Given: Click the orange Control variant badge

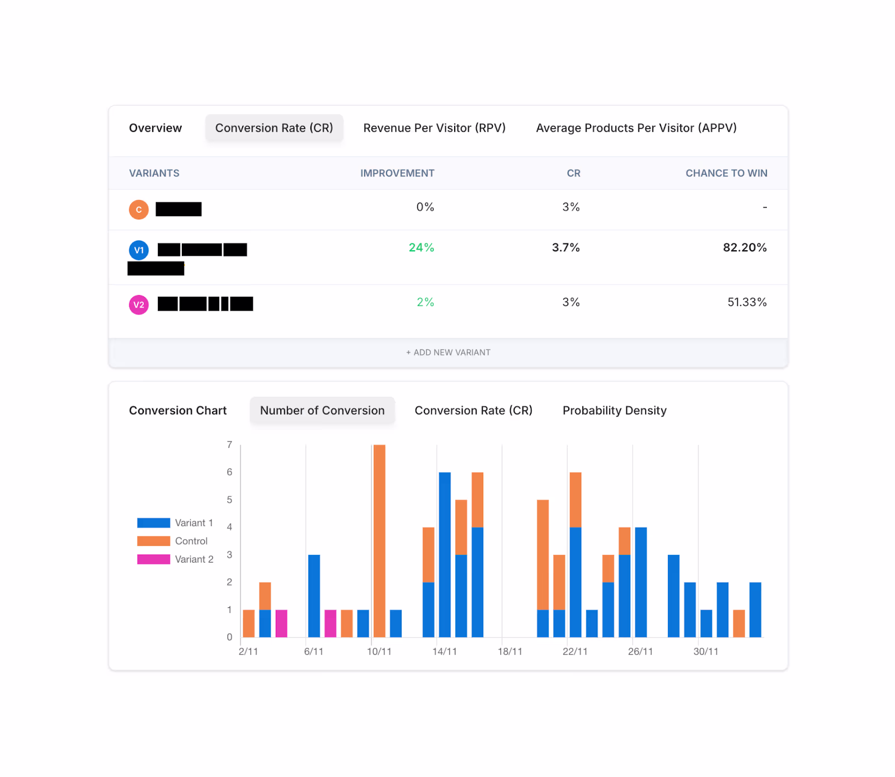Looking at the screenshot, I should pyautogui.click(x=139, y=209).
